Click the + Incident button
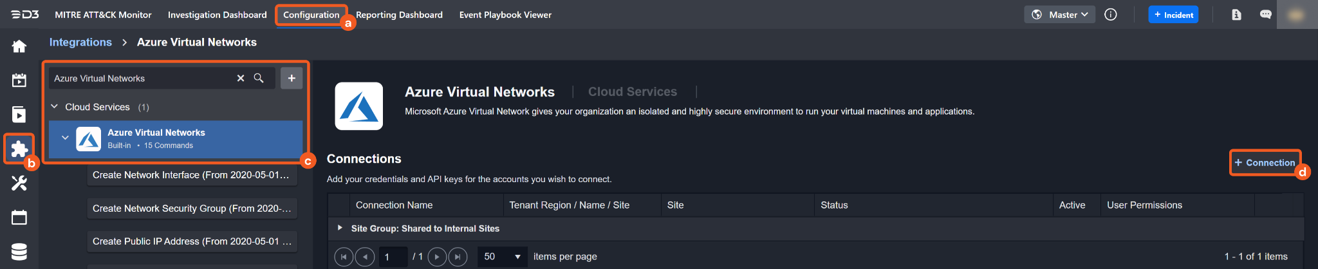 1173,15
